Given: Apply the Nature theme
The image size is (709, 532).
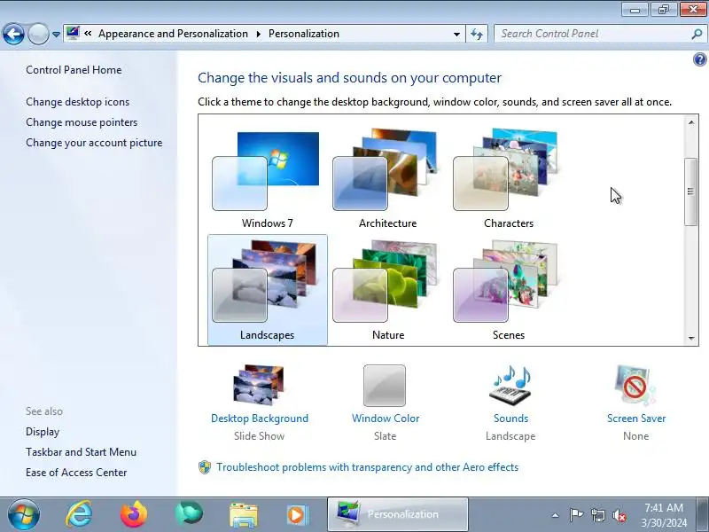Looking at the screenshot, I should (387, 290).
